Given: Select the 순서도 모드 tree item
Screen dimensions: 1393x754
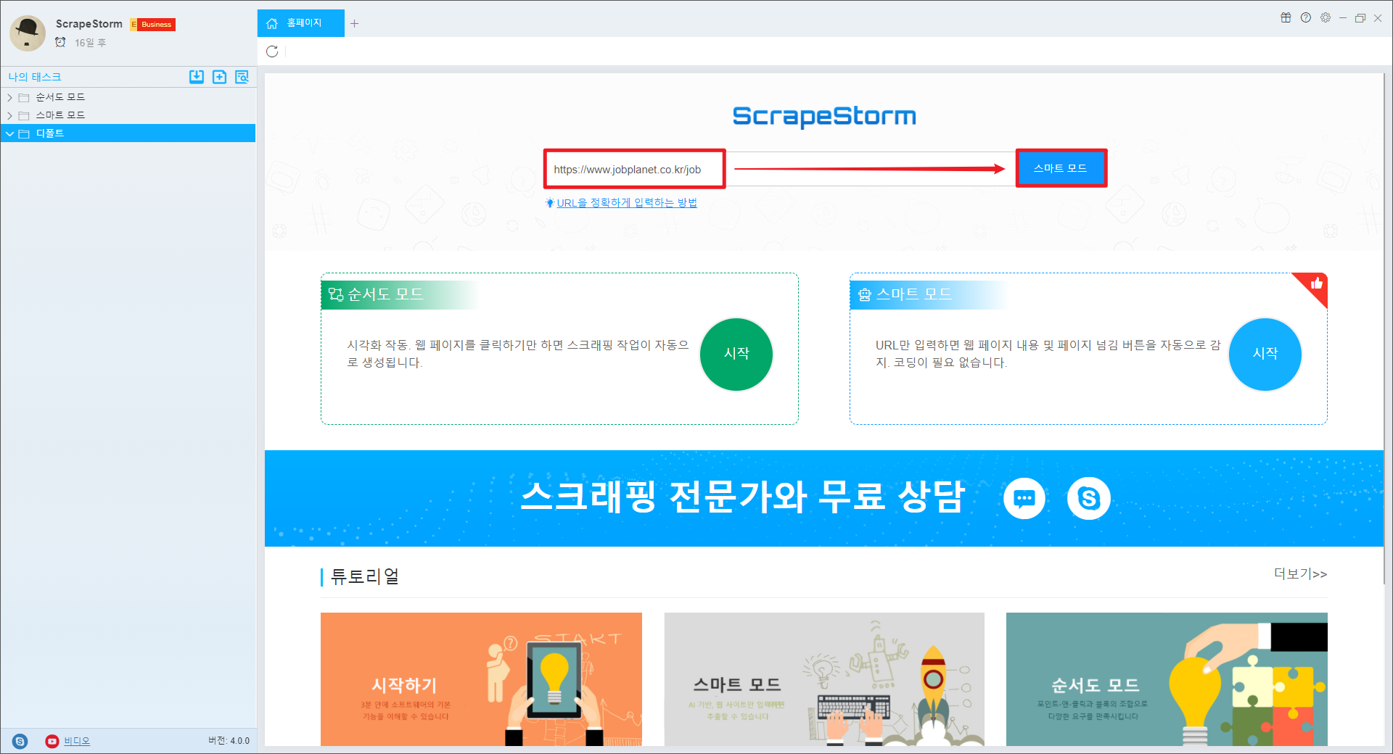Looking at the screenshot, I should [x=128, y=97].
